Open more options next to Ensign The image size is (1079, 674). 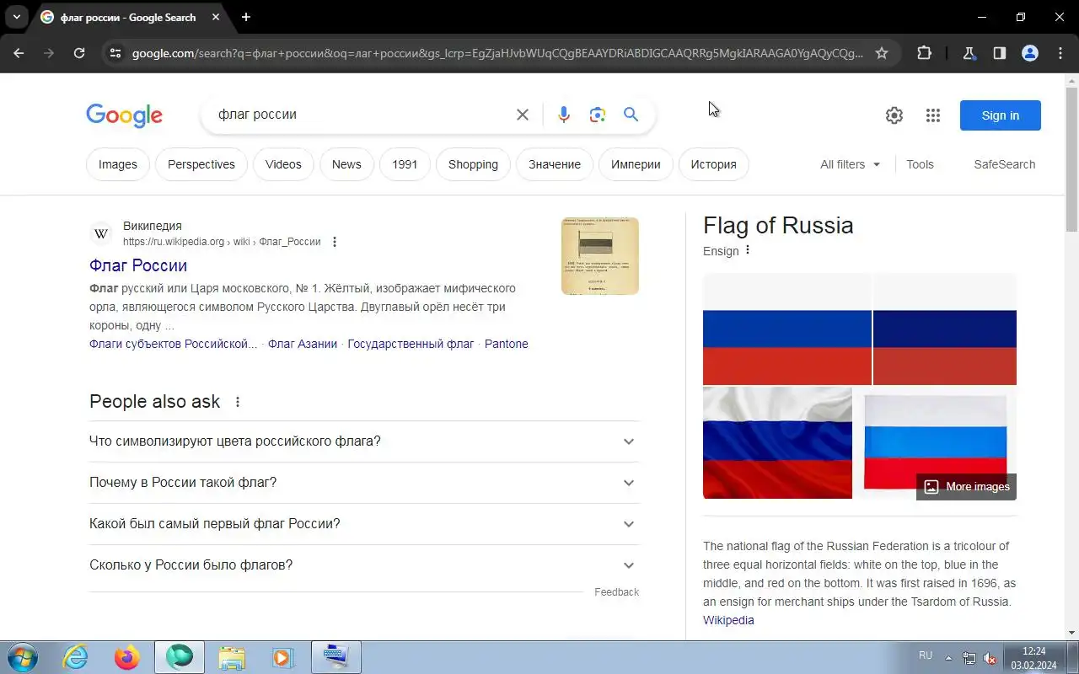tap(747, 250)
